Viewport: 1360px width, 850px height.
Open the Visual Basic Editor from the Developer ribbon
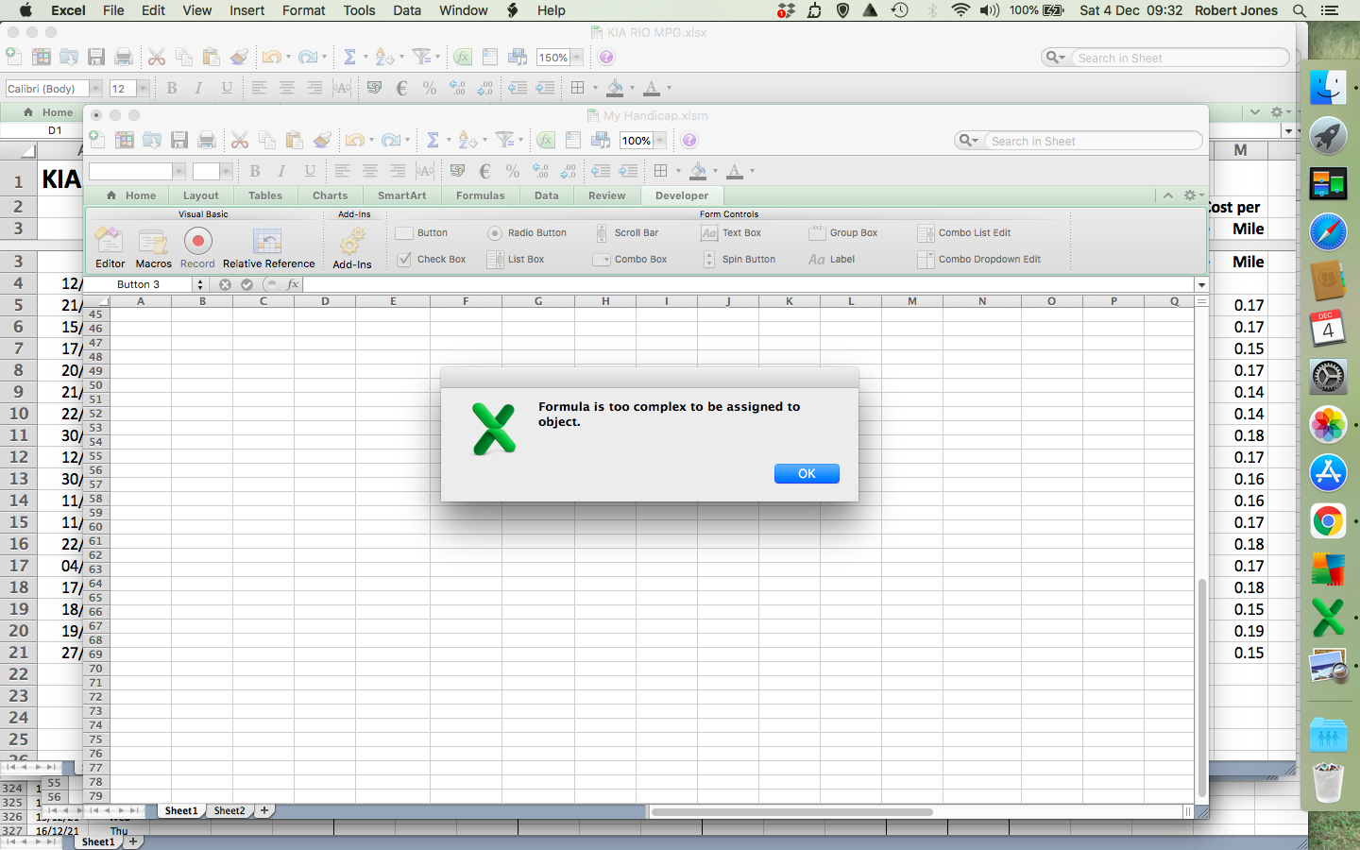point(110,248)
